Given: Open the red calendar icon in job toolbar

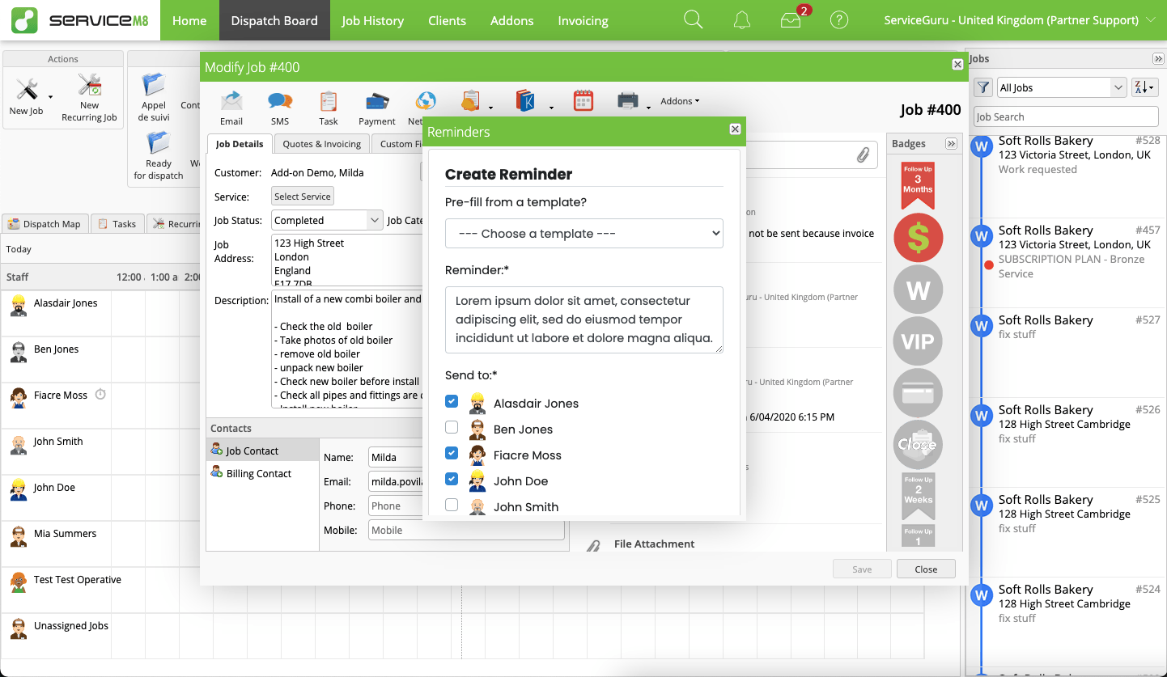Looking at the screenshot, I should tap(583, 100).
